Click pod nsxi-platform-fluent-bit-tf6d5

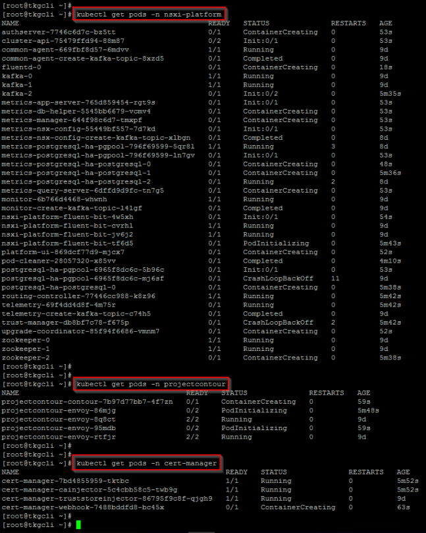(x=68, y=243)
